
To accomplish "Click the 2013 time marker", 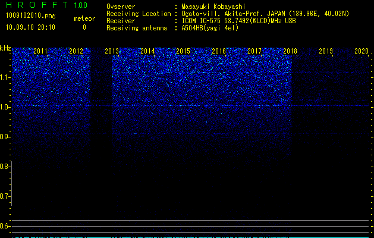I will [x=112, y=51].
